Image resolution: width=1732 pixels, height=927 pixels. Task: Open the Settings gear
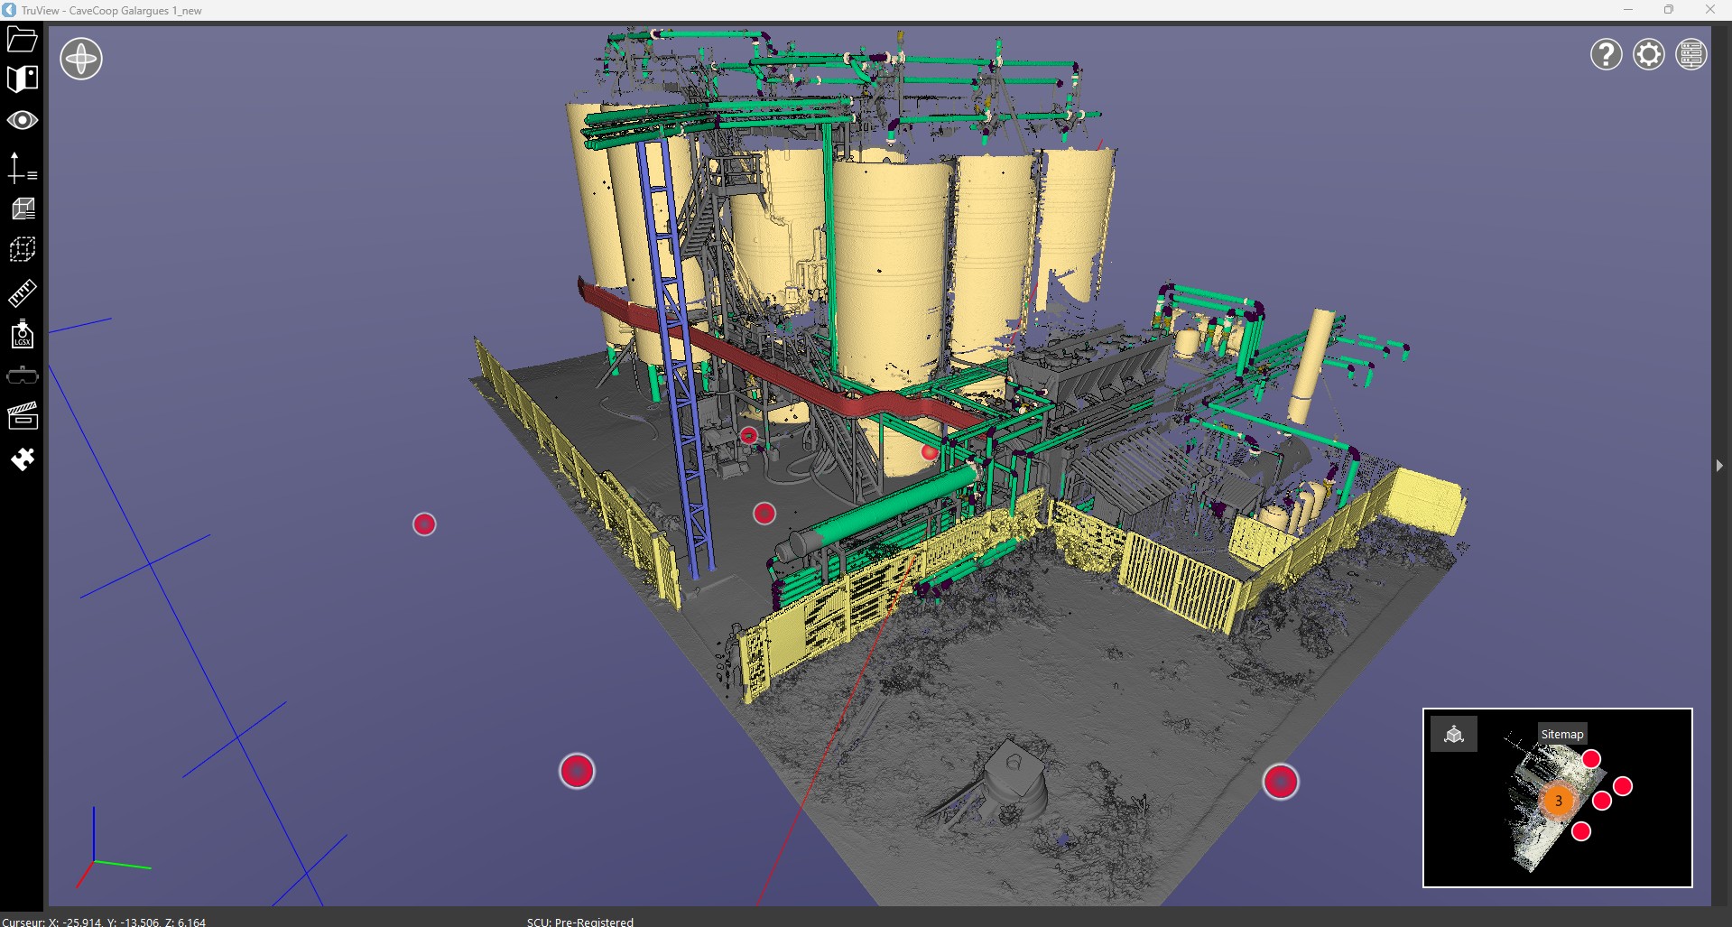(x=1649, y=54)
